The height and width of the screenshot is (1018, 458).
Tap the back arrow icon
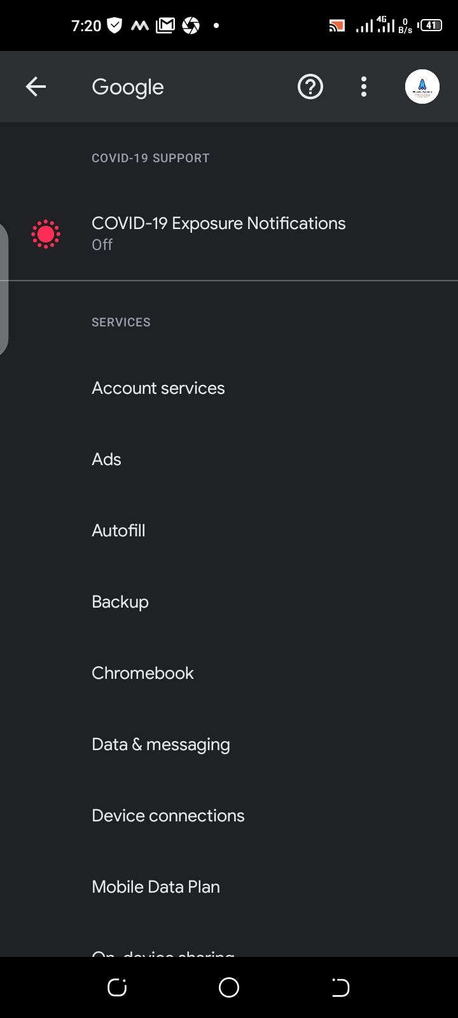click(x=36, y=87)
